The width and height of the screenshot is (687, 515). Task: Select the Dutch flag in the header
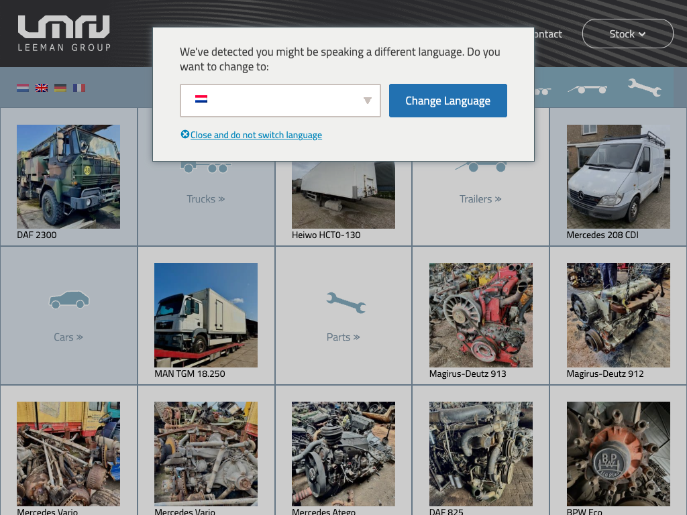coord(23,88)
